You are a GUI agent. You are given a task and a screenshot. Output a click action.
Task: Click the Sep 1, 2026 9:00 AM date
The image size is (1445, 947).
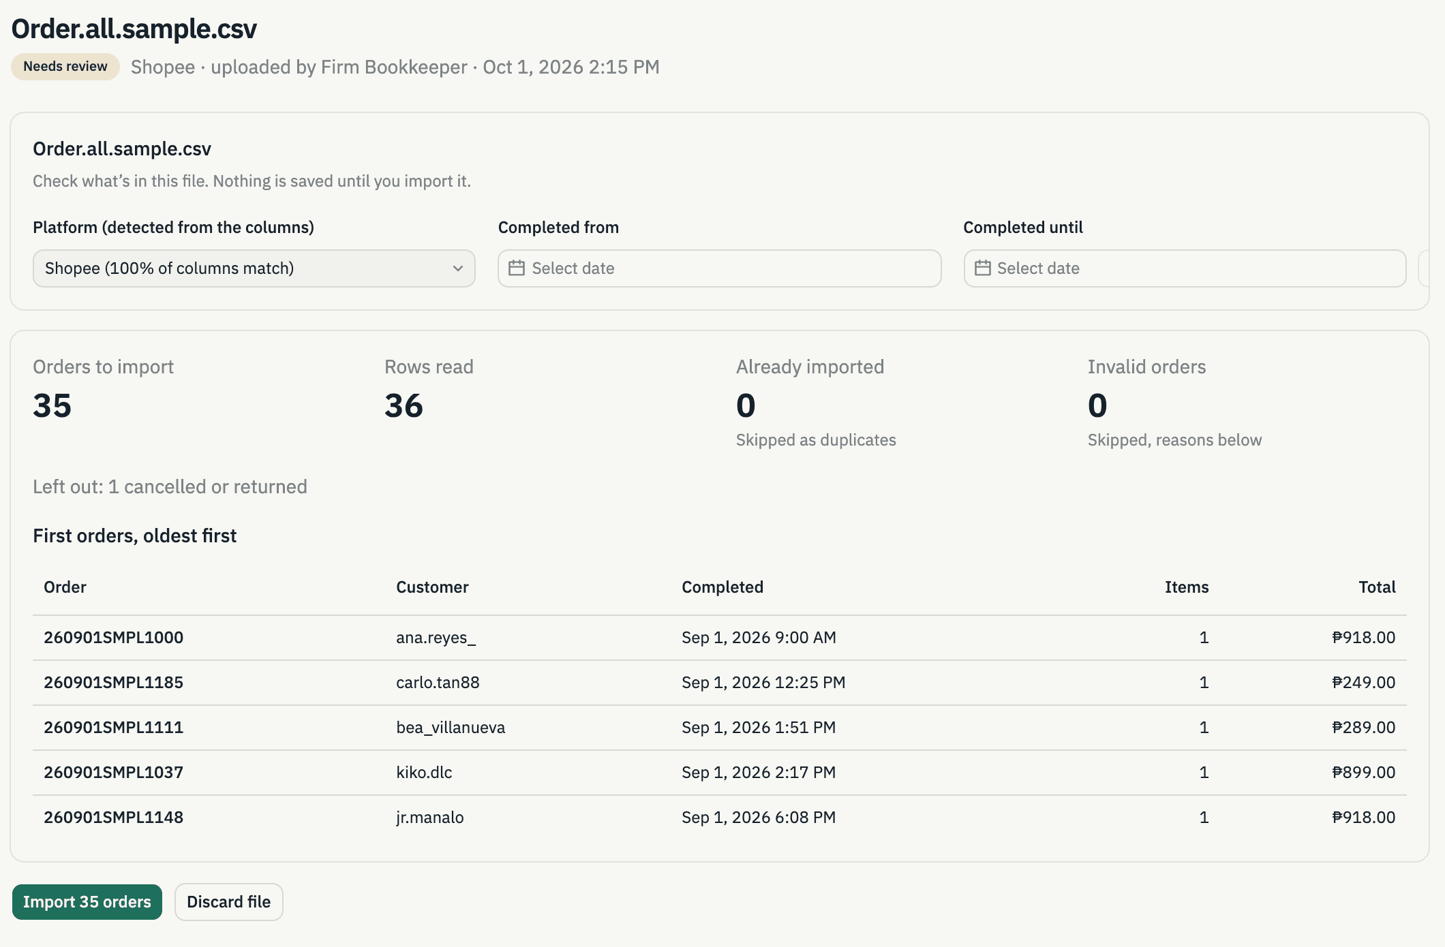[759, 638]
